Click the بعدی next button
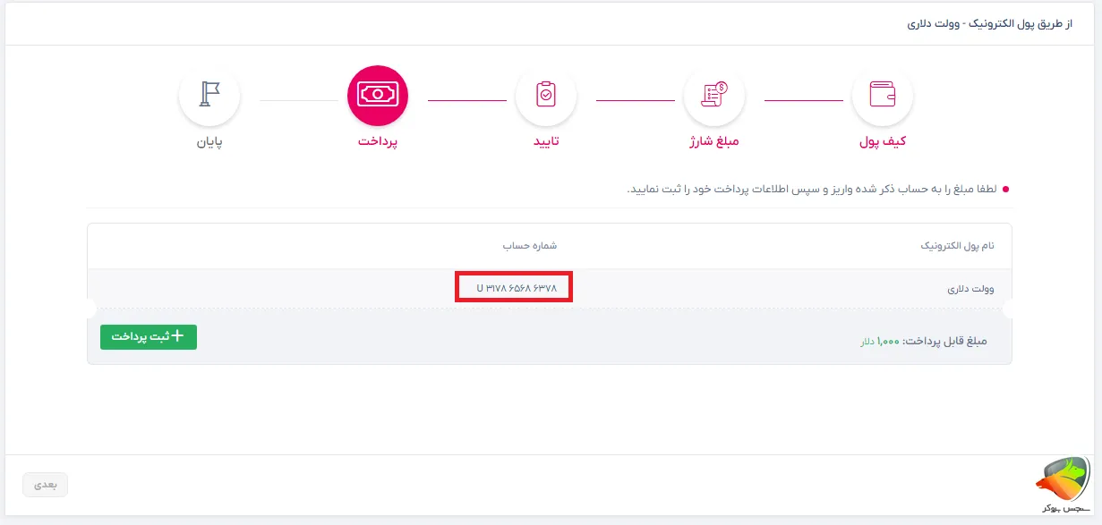Viewport: 1102px width, 525px height. (x=45, y=484)
